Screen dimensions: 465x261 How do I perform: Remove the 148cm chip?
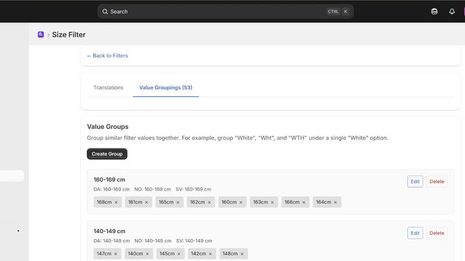pos(242,254)
